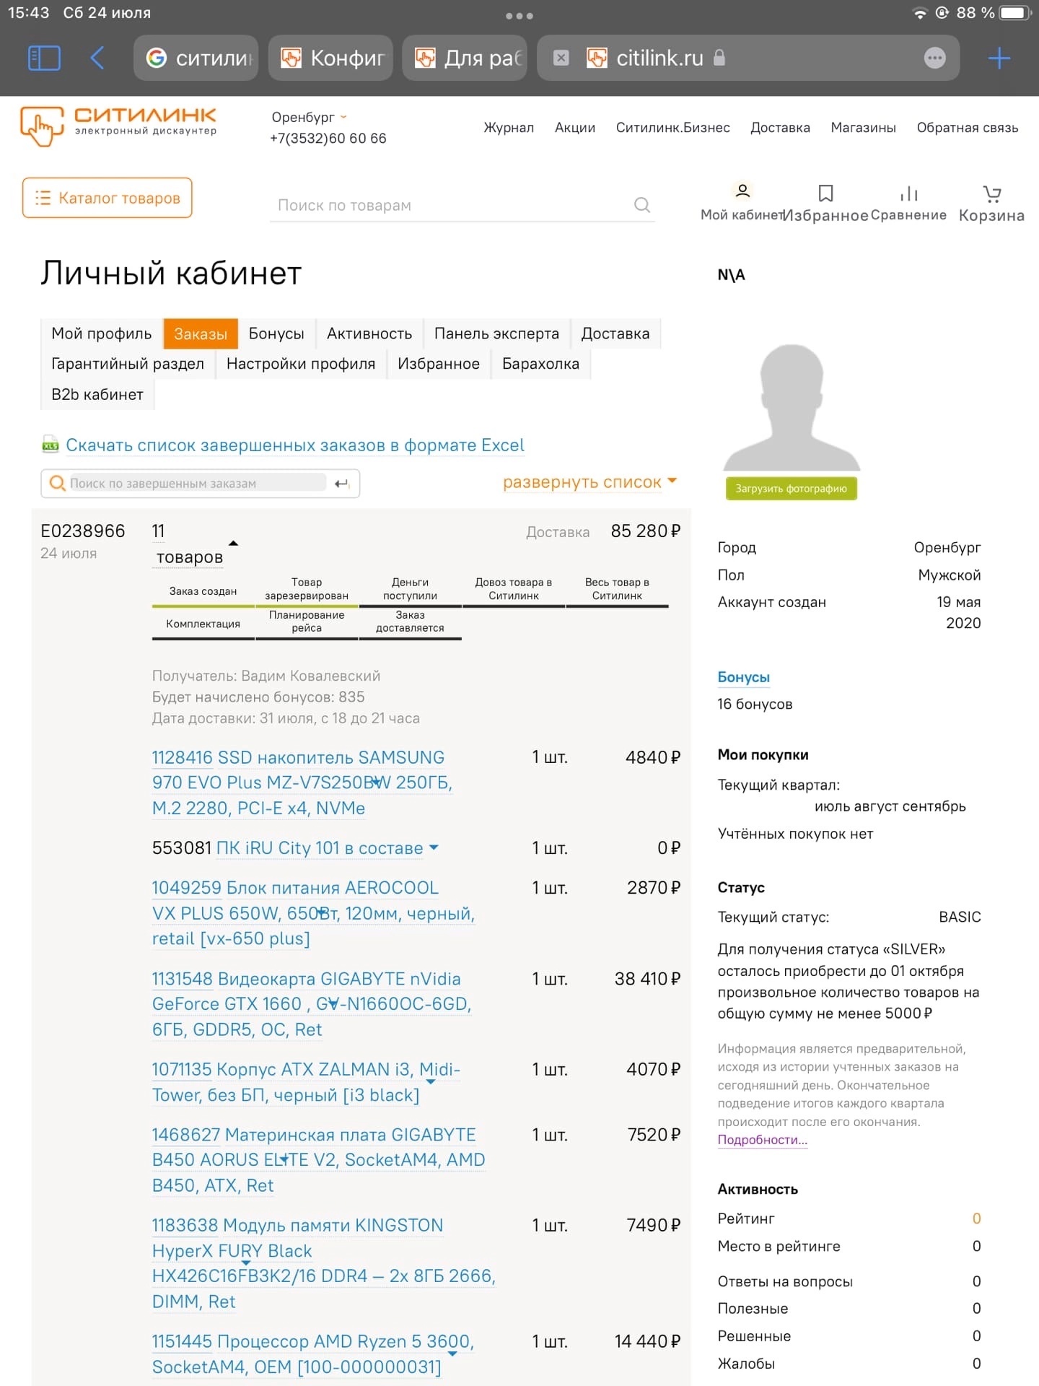
Task: Click the Ситилинк logo
Action: [119, 126]
